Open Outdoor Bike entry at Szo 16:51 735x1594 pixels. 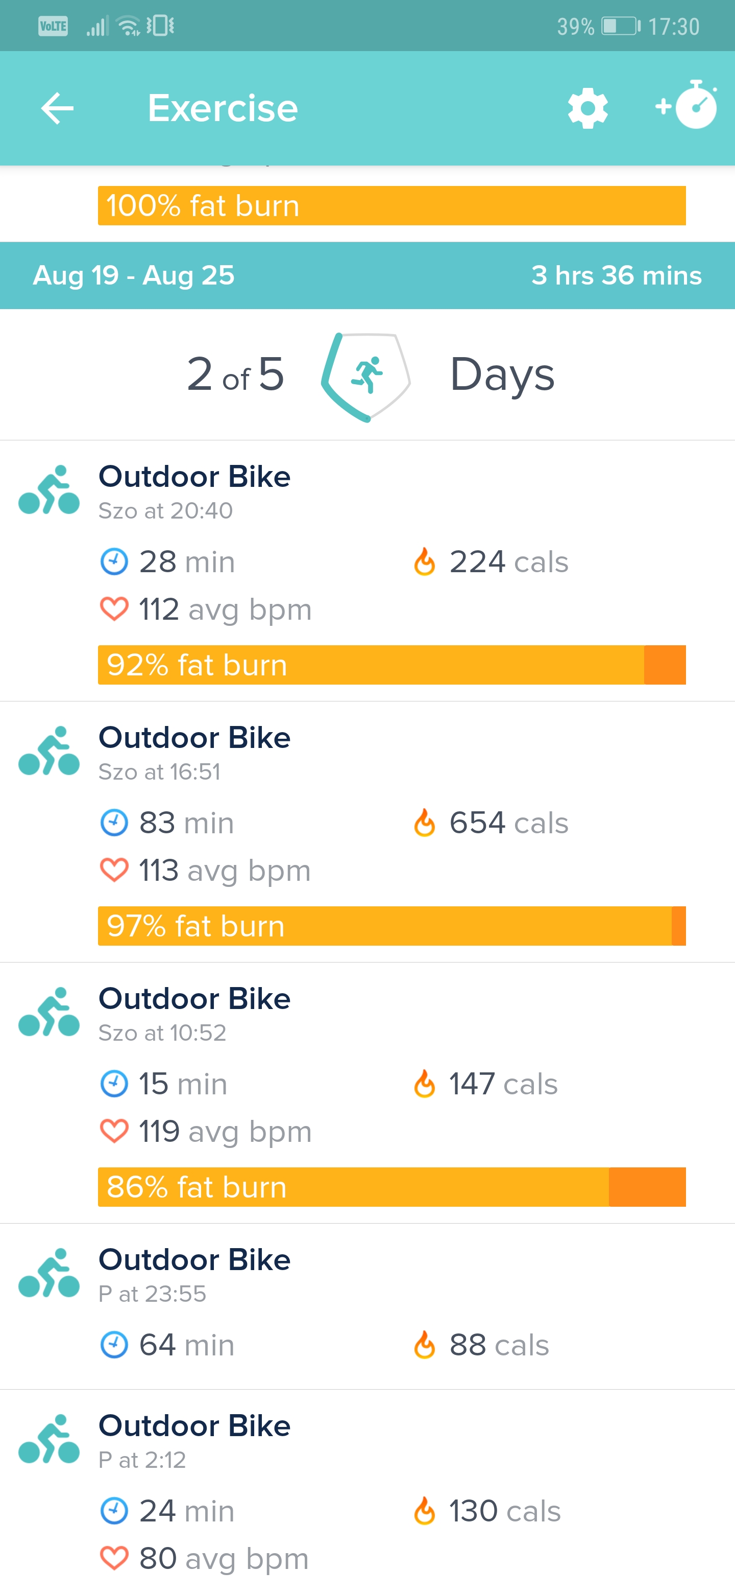pyautogui.click(x=367, y=832)
